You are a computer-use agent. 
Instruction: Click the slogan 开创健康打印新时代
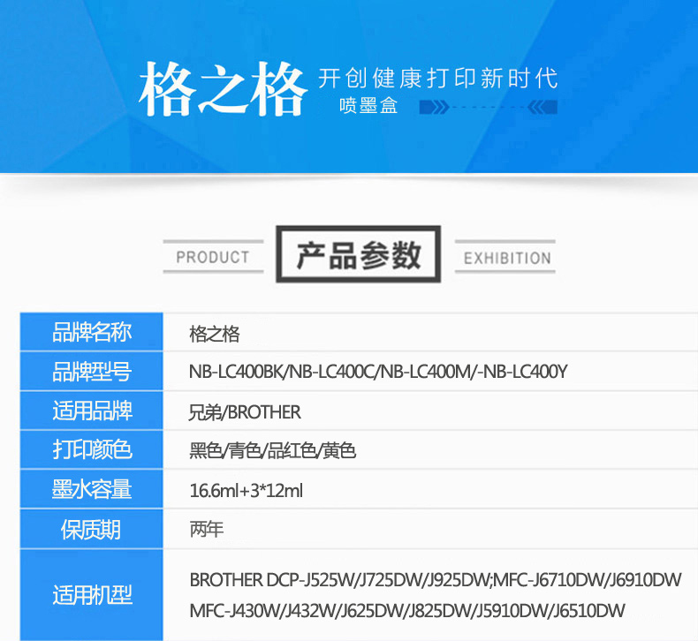pos(437,79)
